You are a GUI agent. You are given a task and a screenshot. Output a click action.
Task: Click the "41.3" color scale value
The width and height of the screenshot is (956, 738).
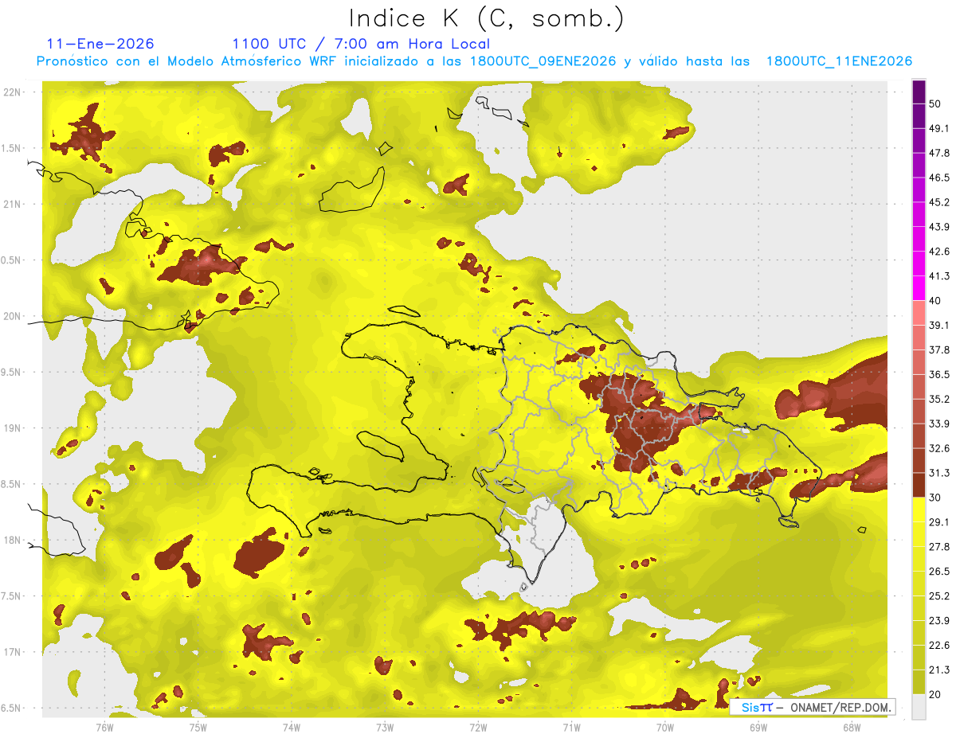[938, 276]
